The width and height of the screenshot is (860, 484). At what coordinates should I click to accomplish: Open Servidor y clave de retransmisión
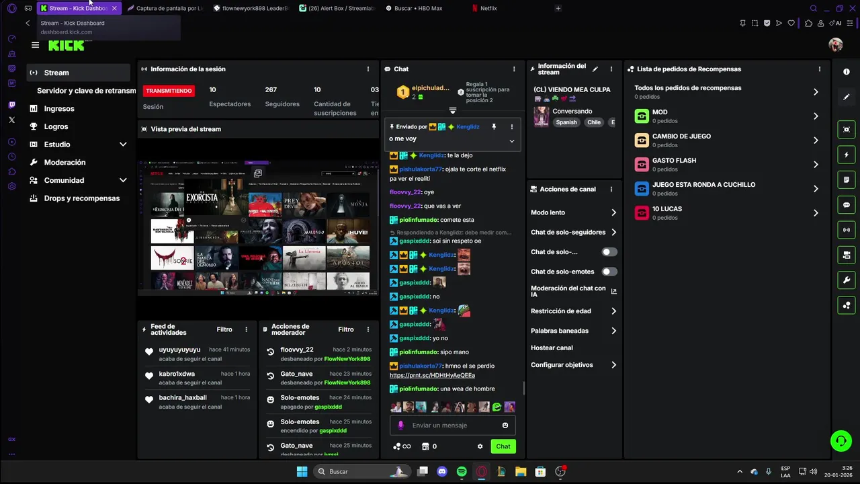pos(86,91)
